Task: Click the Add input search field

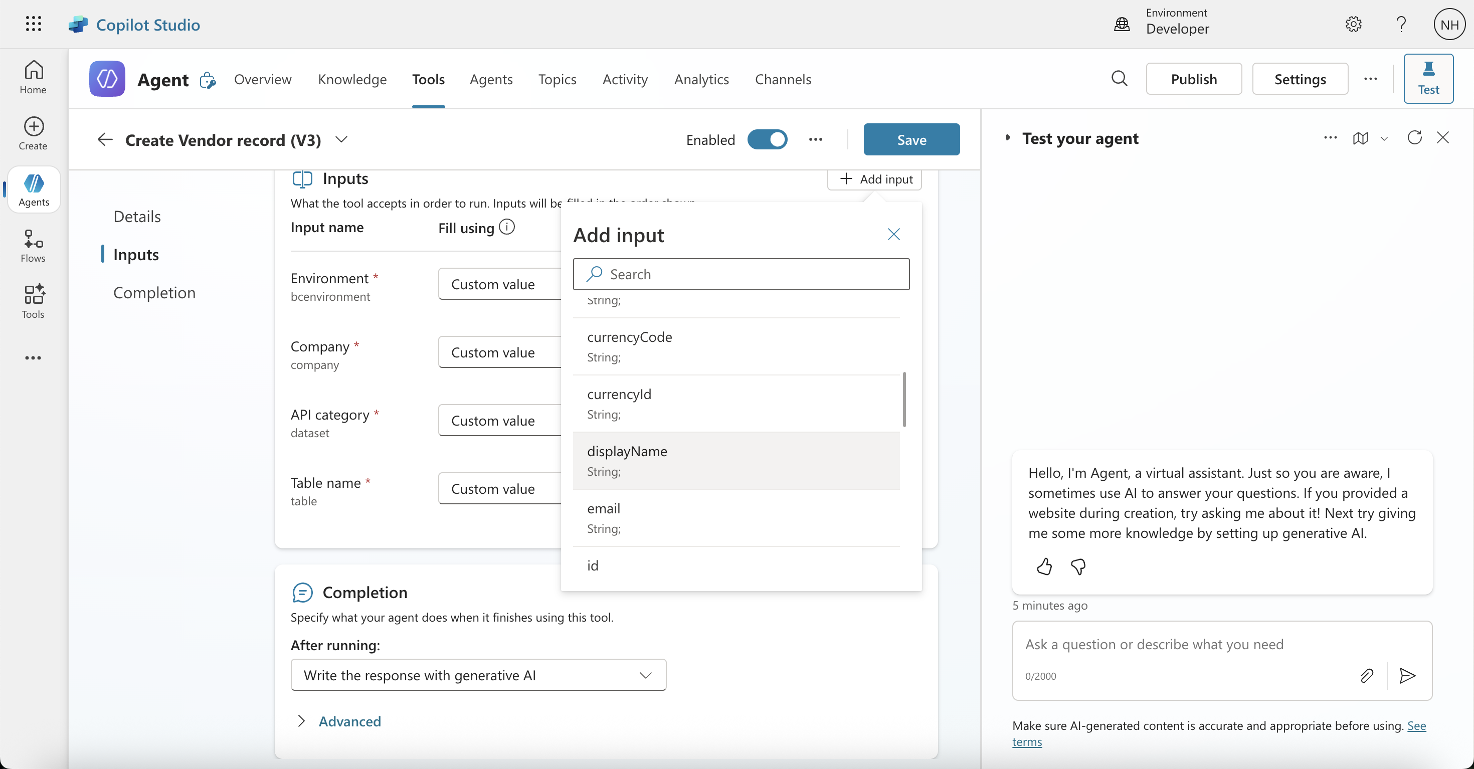Action: coord(741,274)
